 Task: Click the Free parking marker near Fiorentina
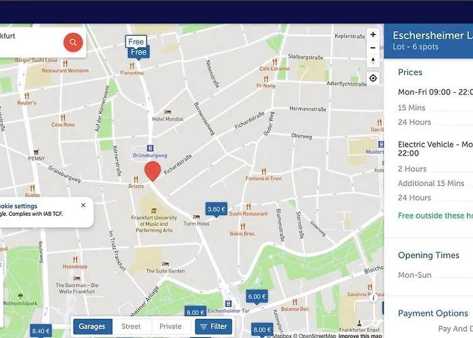(x=138, y=52)
